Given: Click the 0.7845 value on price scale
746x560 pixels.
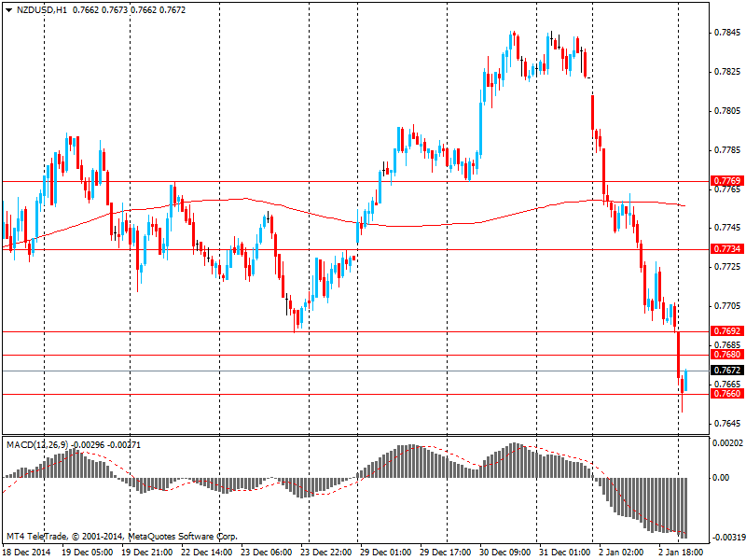Looking at the screenshot, I should click(726, 33).
